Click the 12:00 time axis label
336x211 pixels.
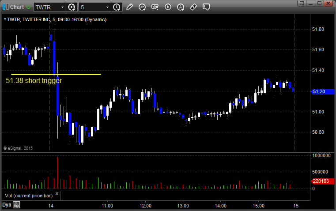tap(146, 206)
